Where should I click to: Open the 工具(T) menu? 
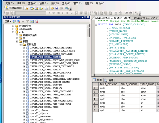click(x=66, y=3)
